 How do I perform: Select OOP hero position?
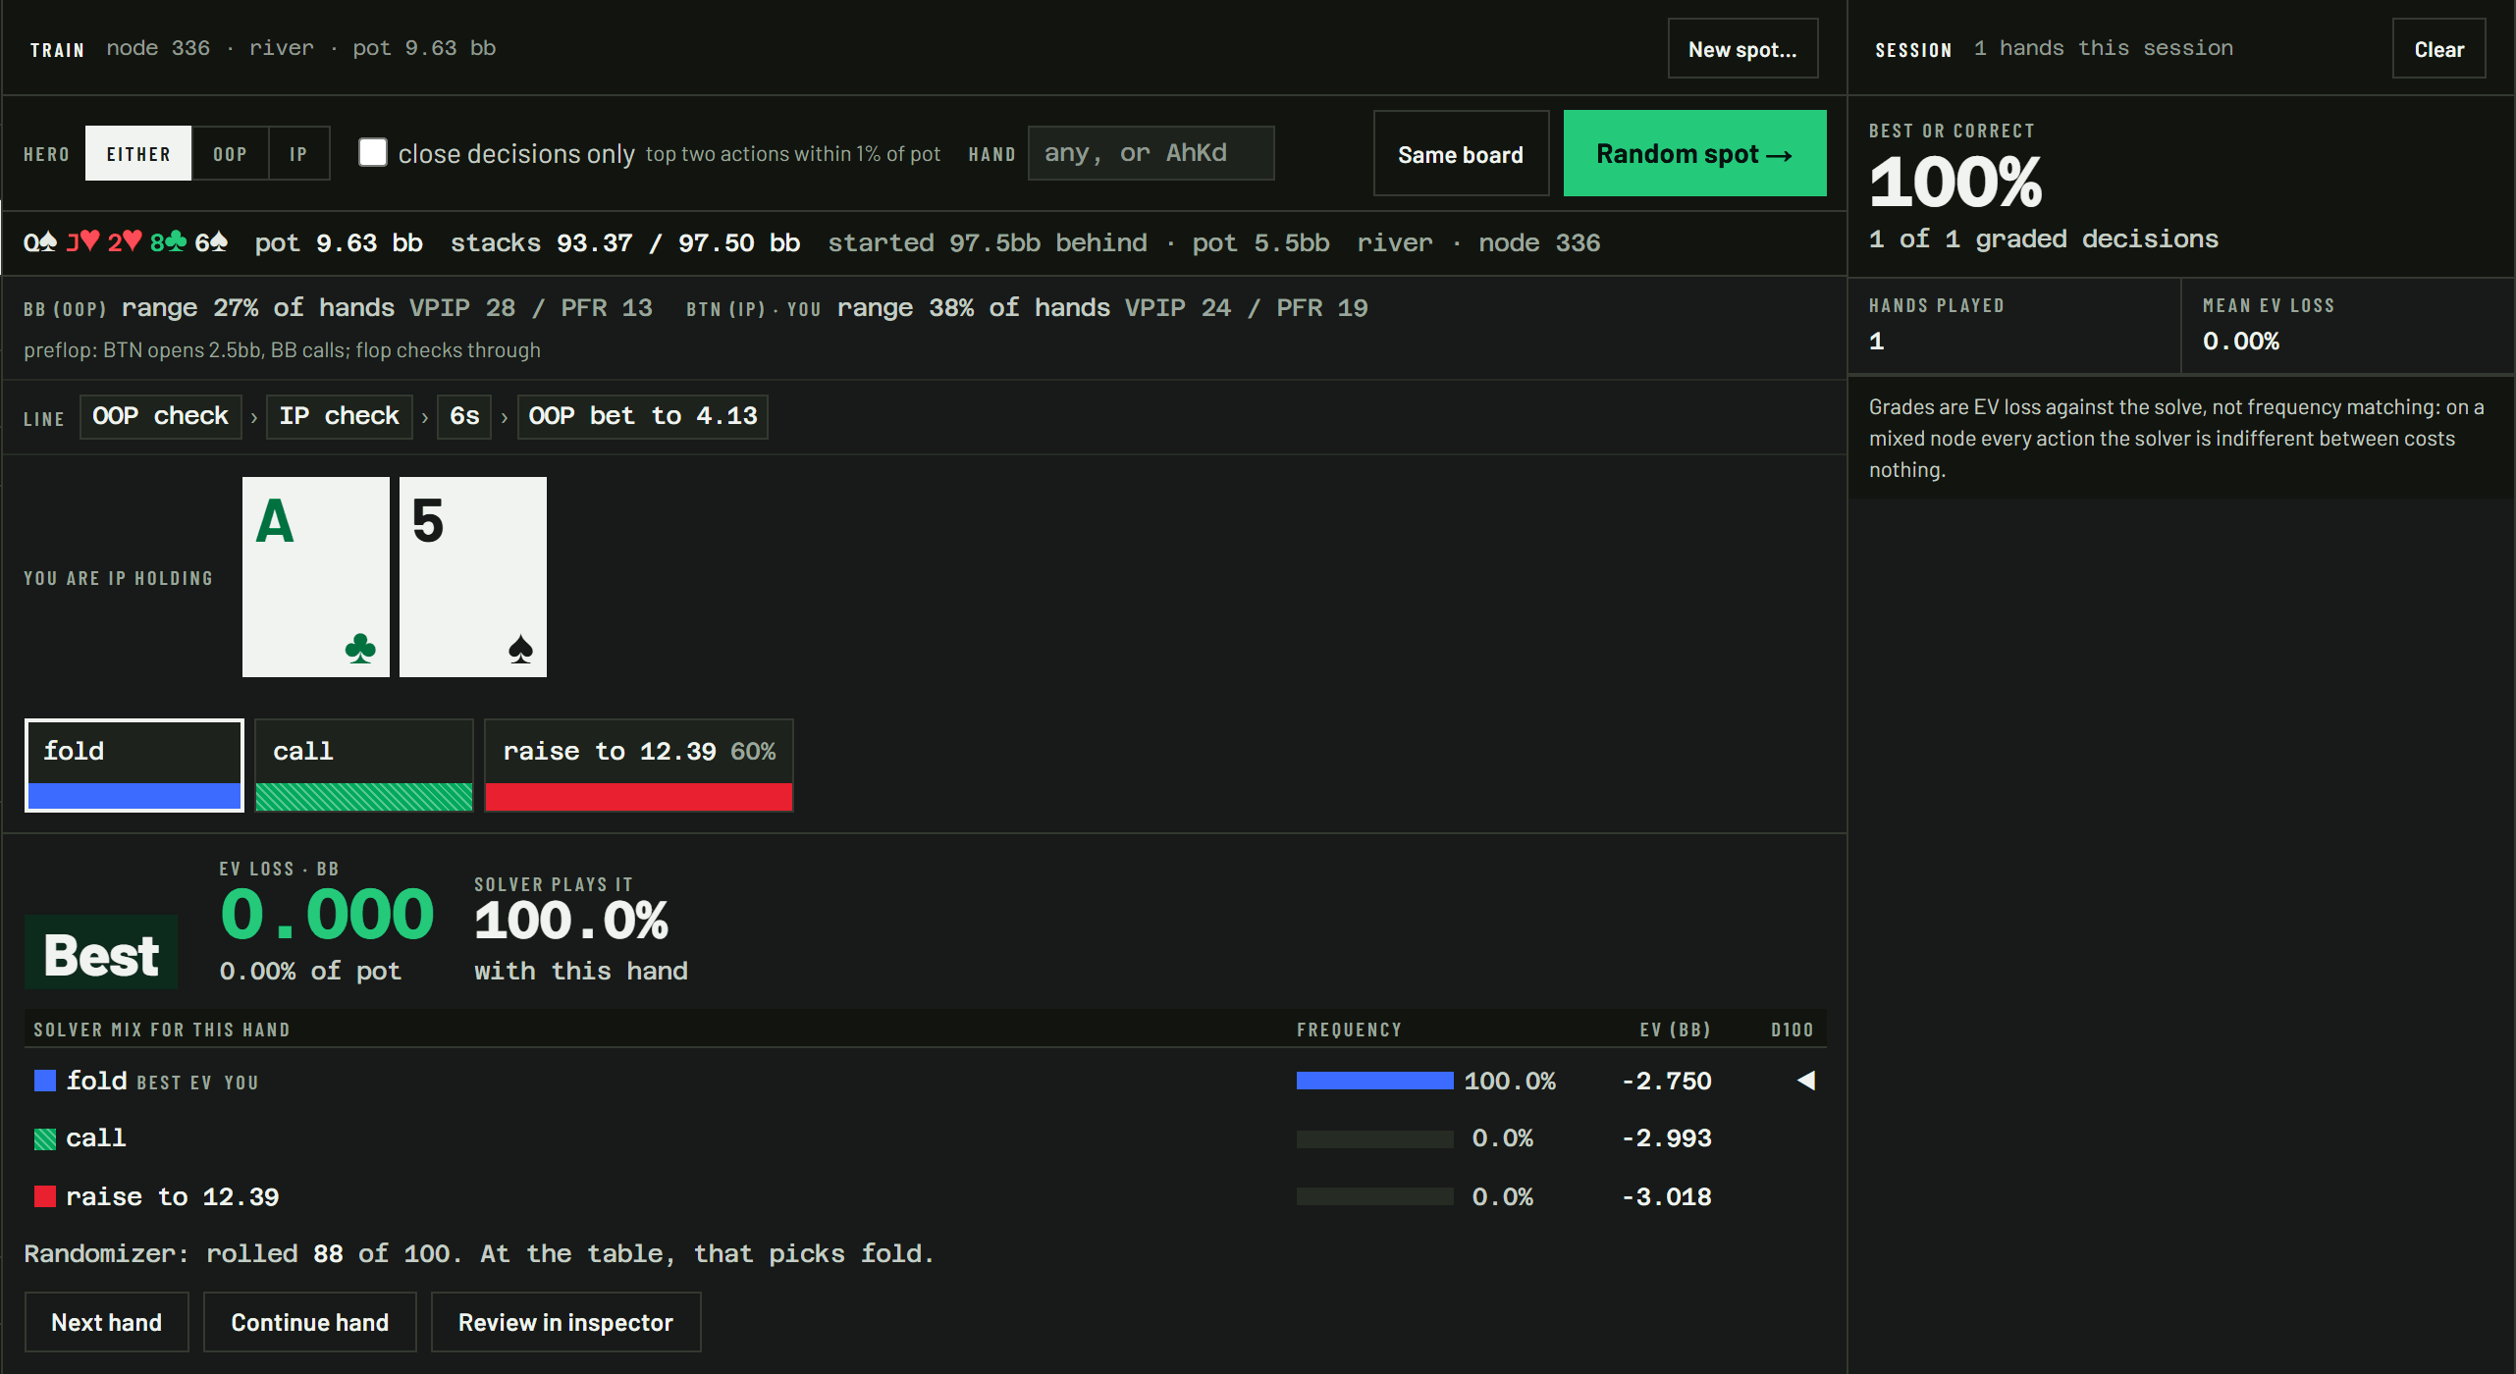tap(230, 154)
